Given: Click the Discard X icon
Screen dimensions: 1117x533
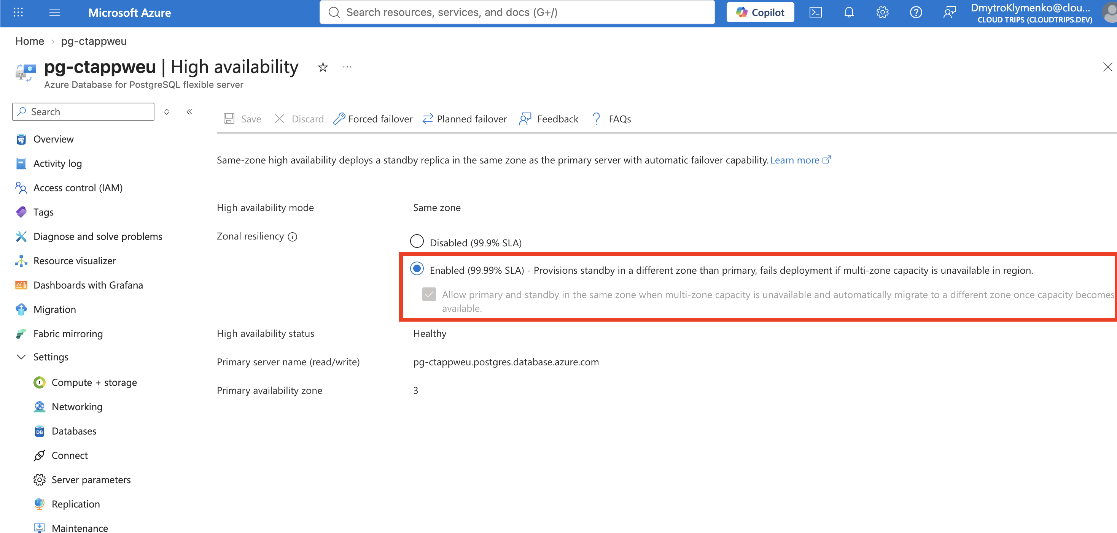Looking at the screenshot, I should [x=280, y=119].
